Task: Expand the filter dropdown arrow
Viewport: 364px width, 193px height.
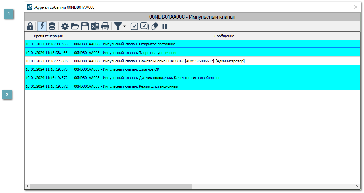Action: pyautogui.click(x=124, y=26)
